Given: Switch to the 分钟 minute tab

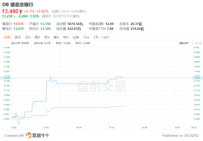Looking at the screenshot, I should 76,37.
